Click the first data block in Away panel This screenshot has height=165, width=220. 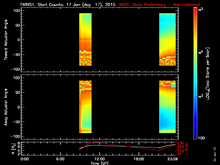click(x=85, y=107)
